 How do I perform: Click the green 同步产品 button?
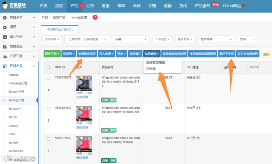coord(52,54)
